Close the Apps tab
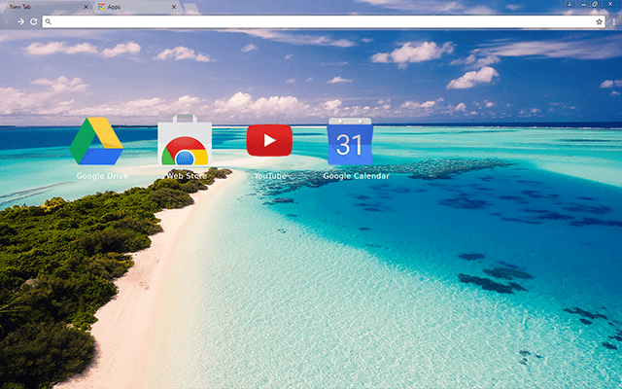Image resolution: width=622 pixels, height=389 pixels. [x=175, y=7]
